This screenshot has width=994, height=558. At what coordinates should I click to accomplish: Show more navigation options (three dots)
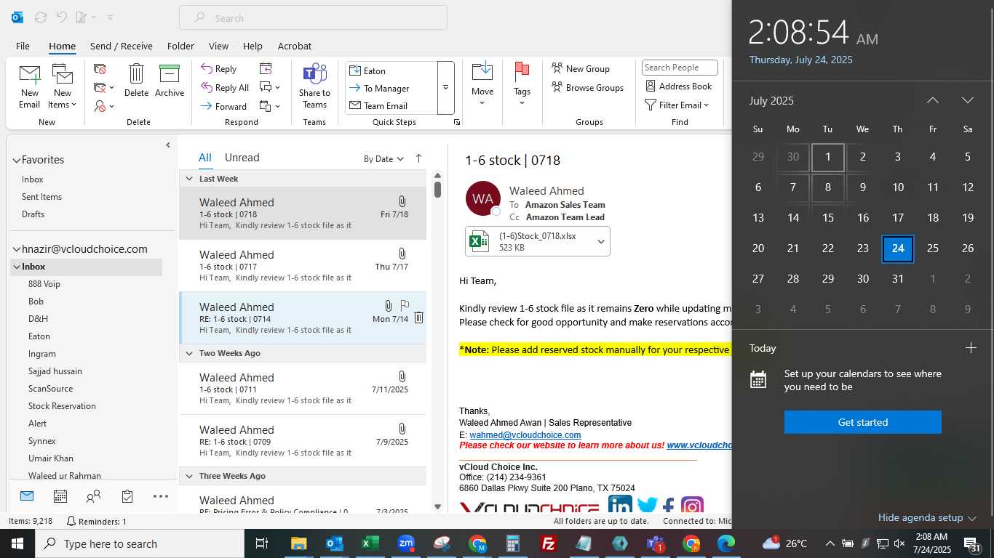tap(161, 496)
